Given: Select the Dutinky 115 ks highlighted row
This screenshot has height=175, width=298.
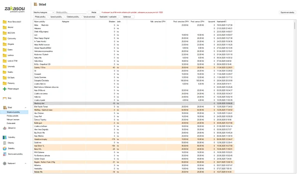Looking at the screenshot, I should click(134, 68).
